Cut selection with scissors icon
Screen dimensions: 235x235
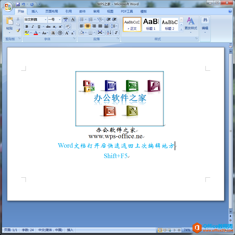[x=18, y=19]
